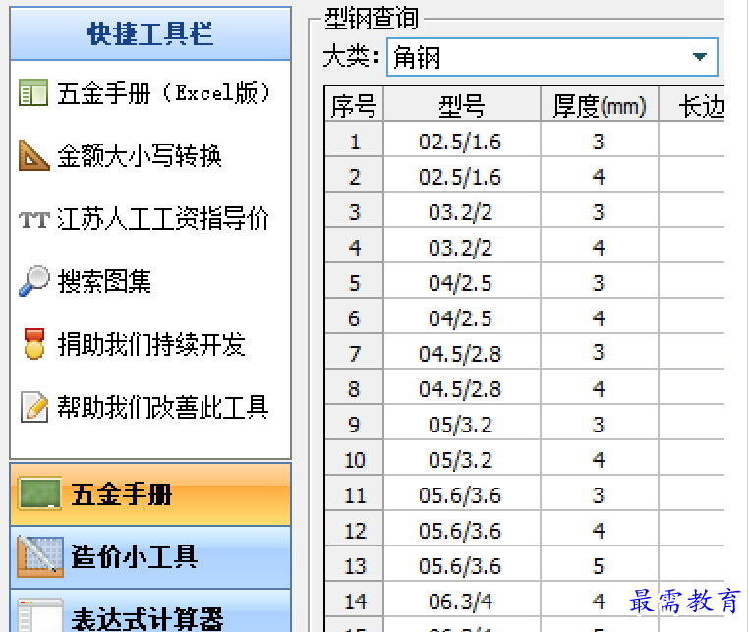Select row 14 header in the table
The width and height of the screenshot is (749, 632).
[x=354, y=599]
